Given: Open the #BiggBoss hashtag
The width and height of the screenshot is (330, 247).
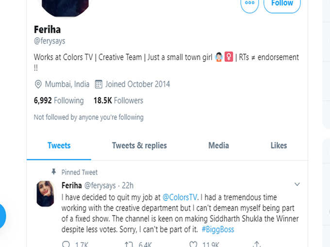Looking at the screenshot, I should (x=218, y=230).
